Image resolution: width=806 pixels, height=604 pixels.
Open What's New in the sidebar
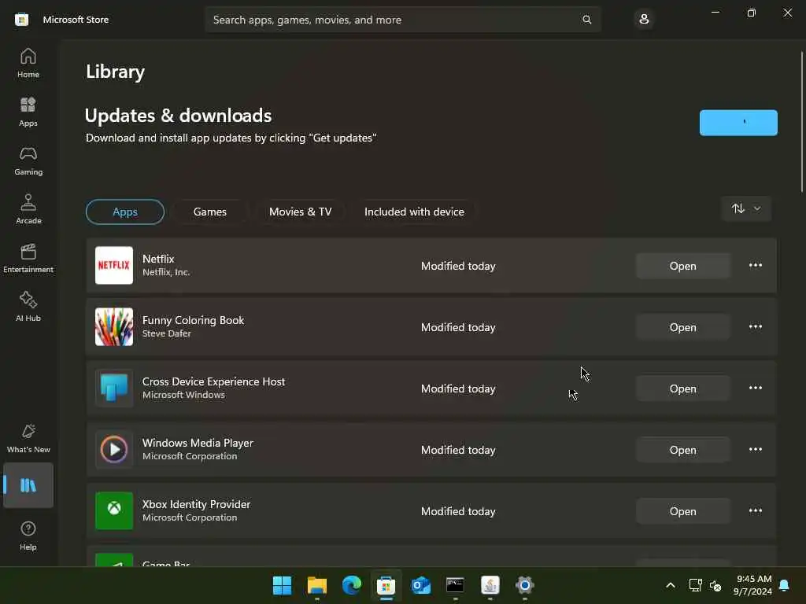point(28,438)
